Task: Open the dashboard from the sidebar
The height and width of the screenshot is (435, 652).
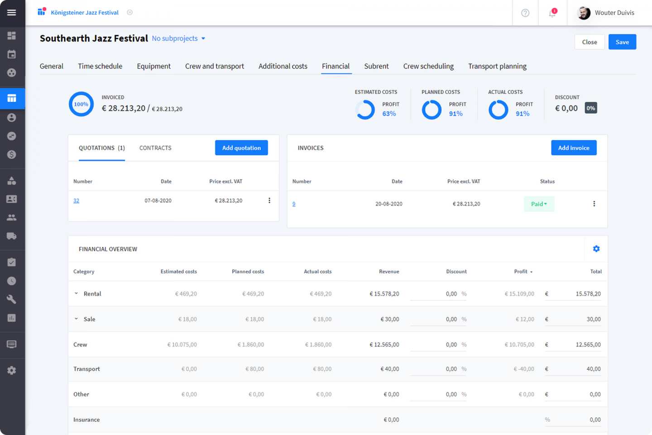Action: click(12, 35)
